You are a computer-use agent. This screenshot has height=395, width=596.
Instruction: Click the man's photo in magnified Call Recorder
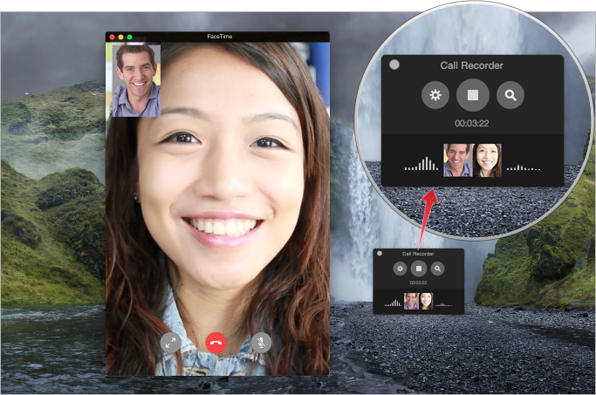(x=457, y=160)
